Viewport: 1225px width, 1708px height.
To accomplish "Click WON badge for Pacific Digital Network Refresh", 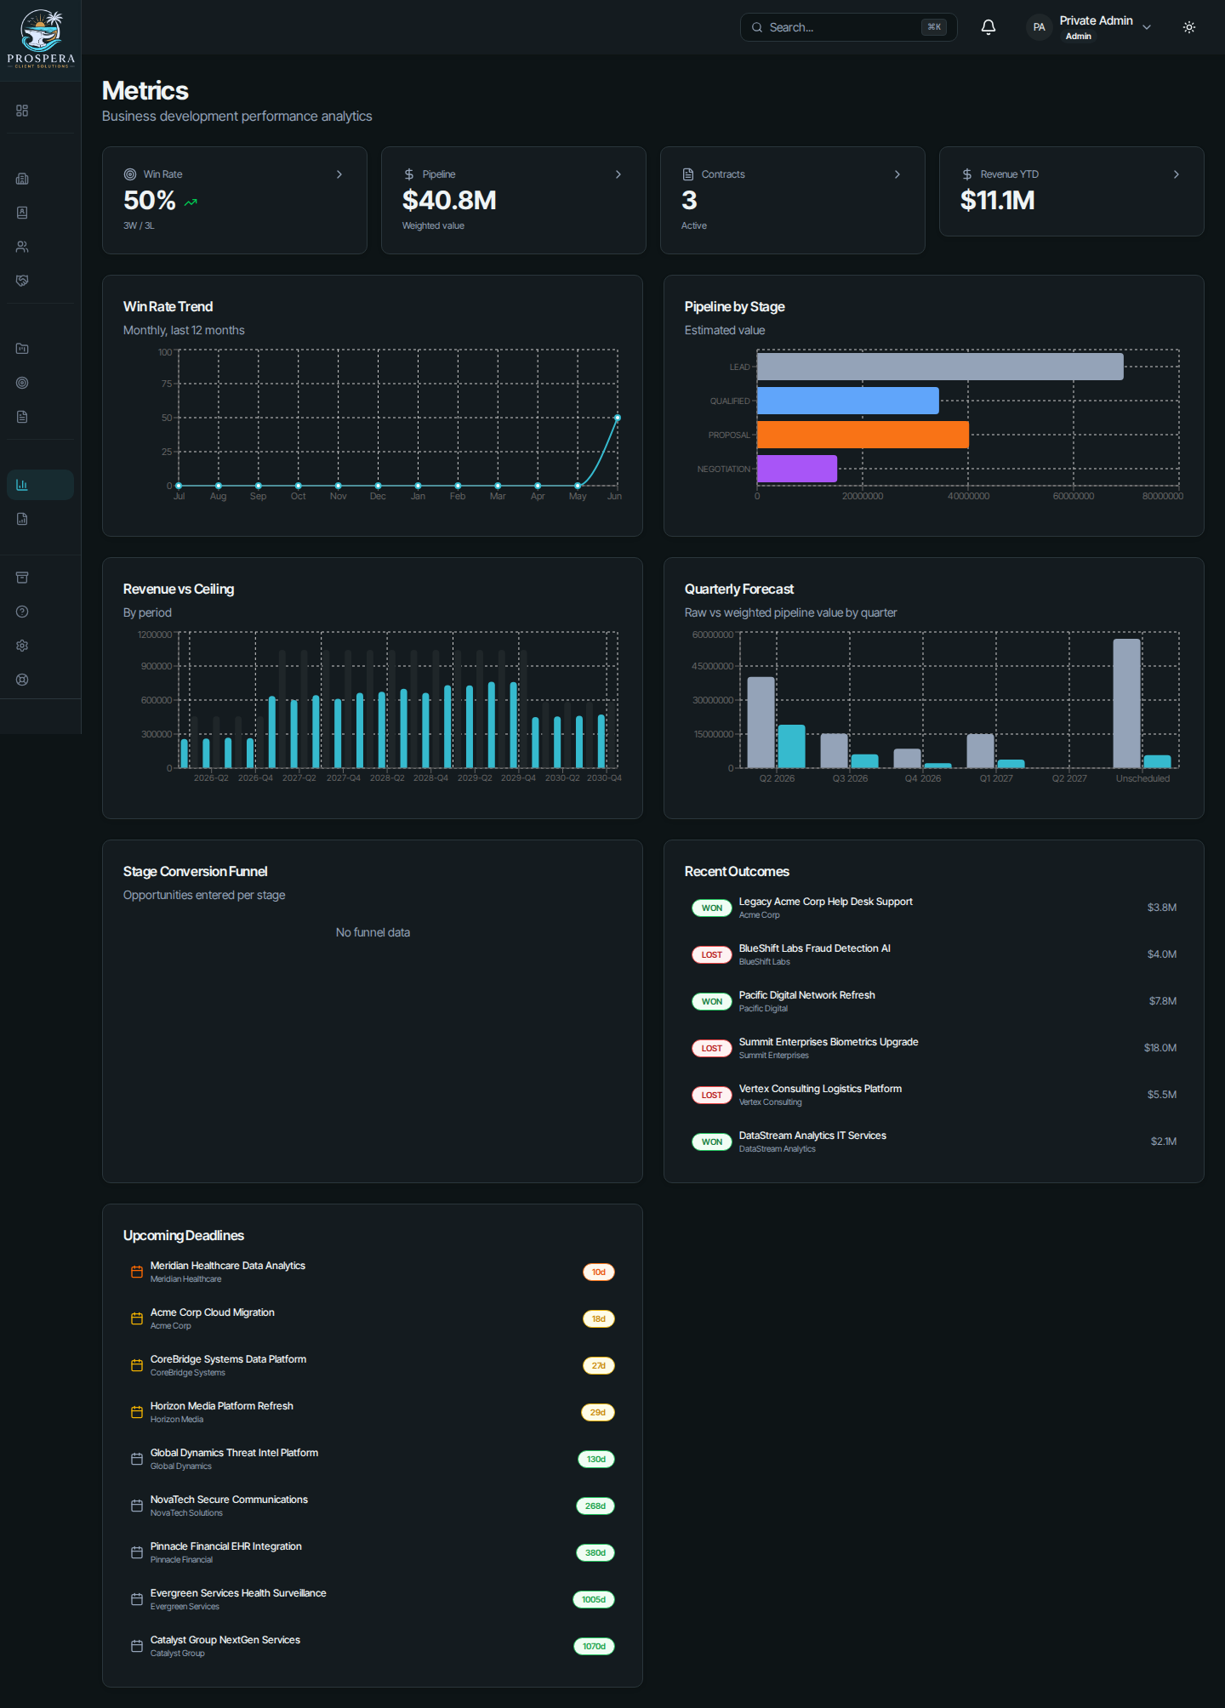I will point(712,1001).
